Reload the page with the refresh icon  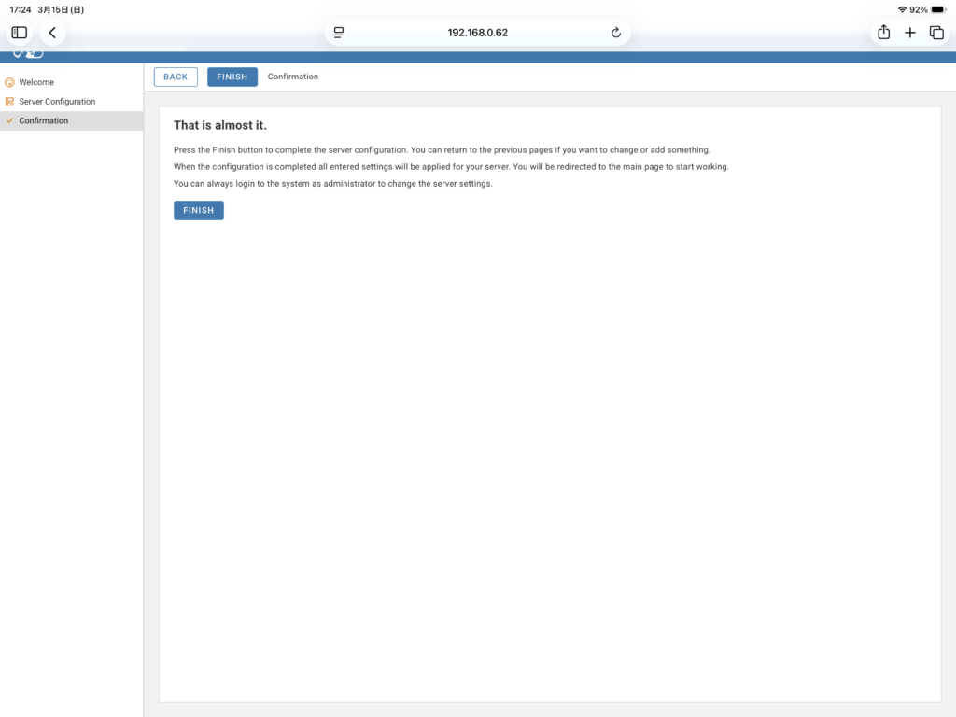(616, 33)
